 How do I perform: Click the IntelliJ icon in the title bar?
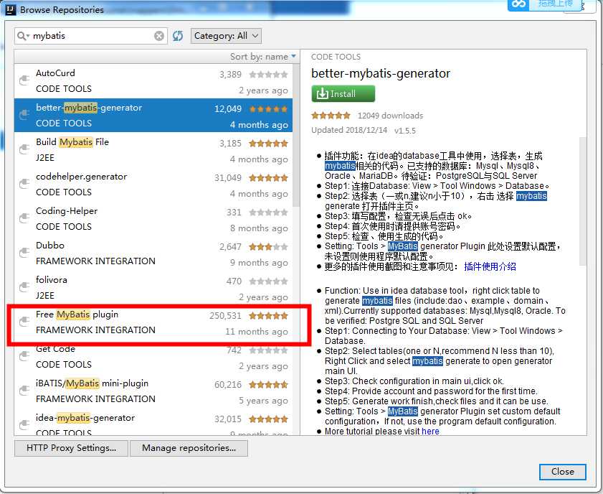[x=11, y=9]
